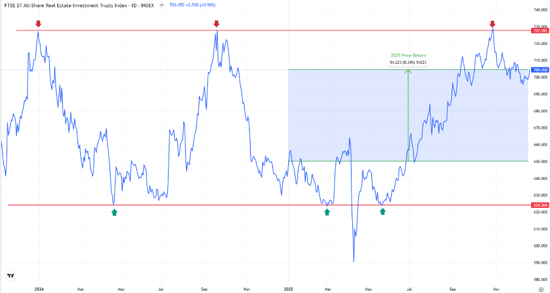Click the 670.000 price axis label
This screenshot has width=550, height=293.
[x=540, y=128]
